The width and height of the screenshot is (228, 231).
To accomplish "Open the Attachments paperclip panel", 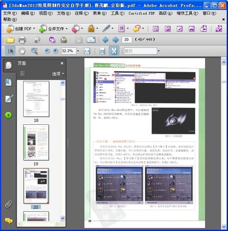I will pos(8,204).
